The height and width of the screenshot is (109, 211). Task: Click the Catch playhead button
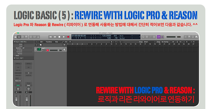click(70, 42)
